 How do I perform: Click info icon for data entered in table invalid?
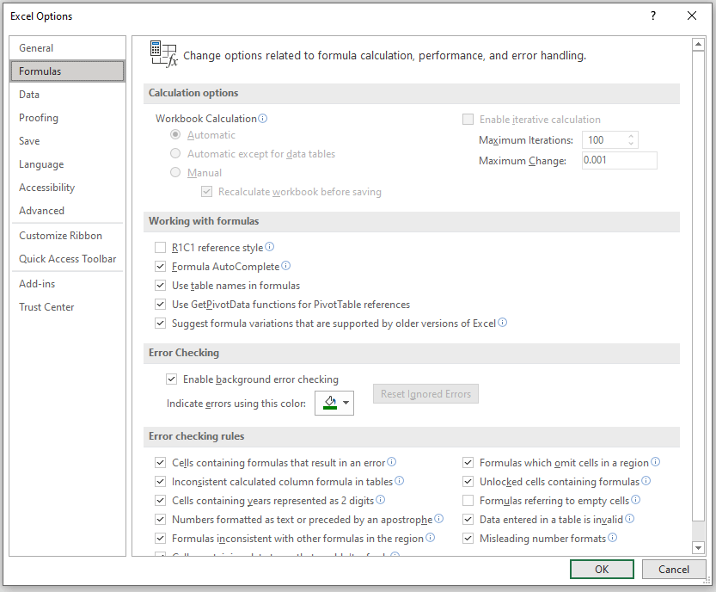click(x=630, y=518)
